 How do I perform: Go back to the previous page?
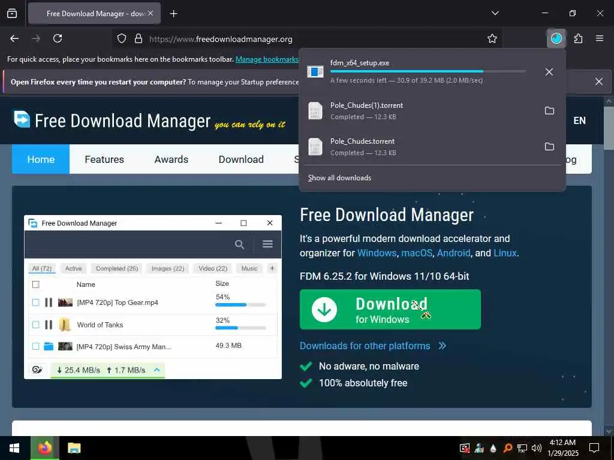(14, 39)
